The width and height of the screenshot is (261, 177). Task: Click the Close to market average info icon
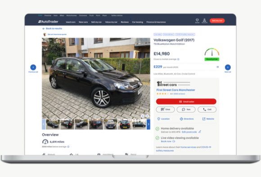(x=178, y=59)
